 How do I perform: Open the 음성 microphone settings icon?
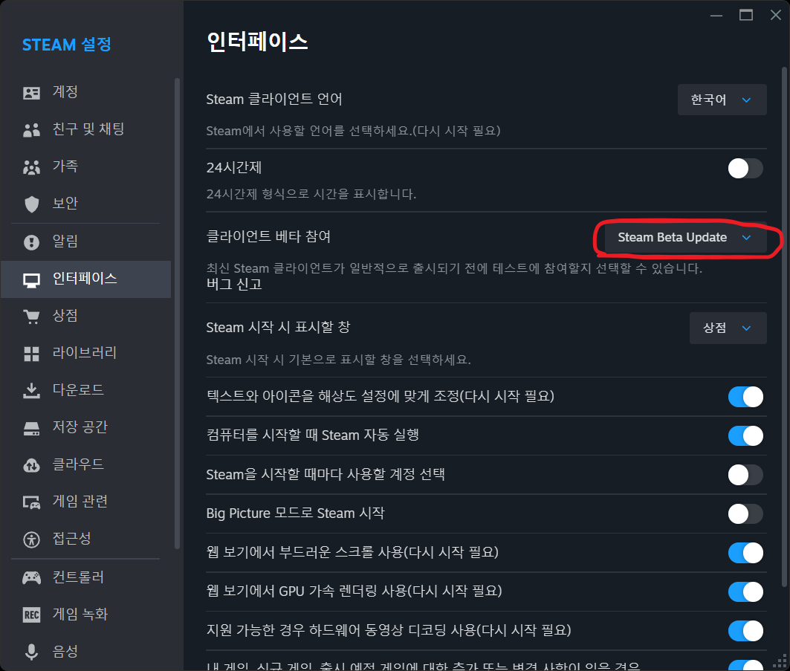click(33, 651)
